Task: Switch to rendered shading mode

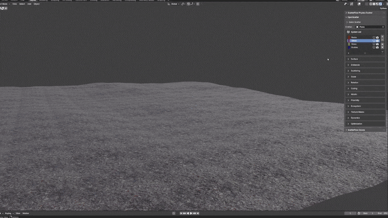Action: pos(380,4)
